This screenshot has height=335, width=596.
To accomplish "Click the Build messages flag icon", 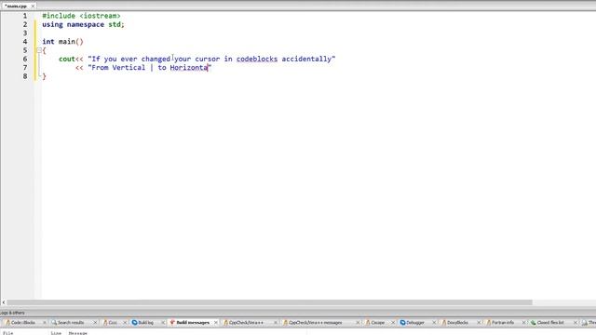I will click(x=172, y=323).
